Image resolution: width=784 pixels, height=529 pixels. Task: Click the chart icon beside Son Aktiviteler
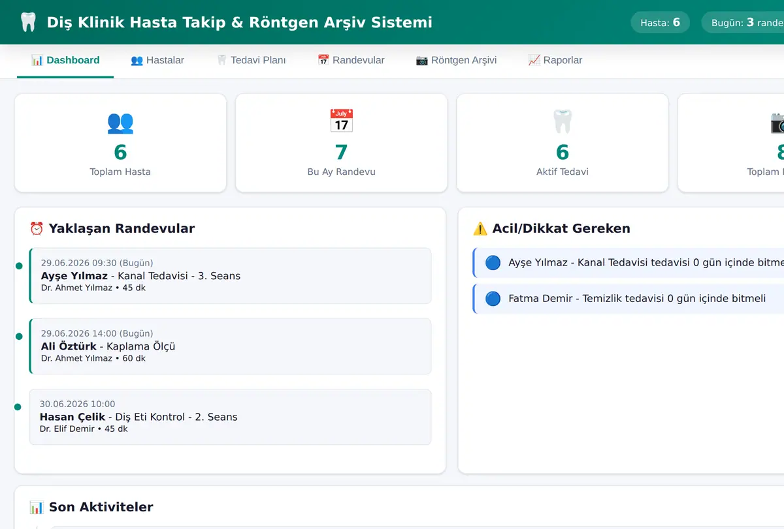point(37,507)
